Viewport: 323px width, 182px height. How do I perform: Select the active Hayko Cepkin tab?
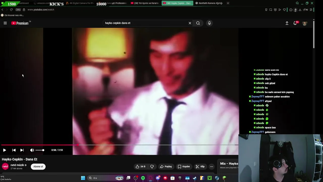pos(177,3)
